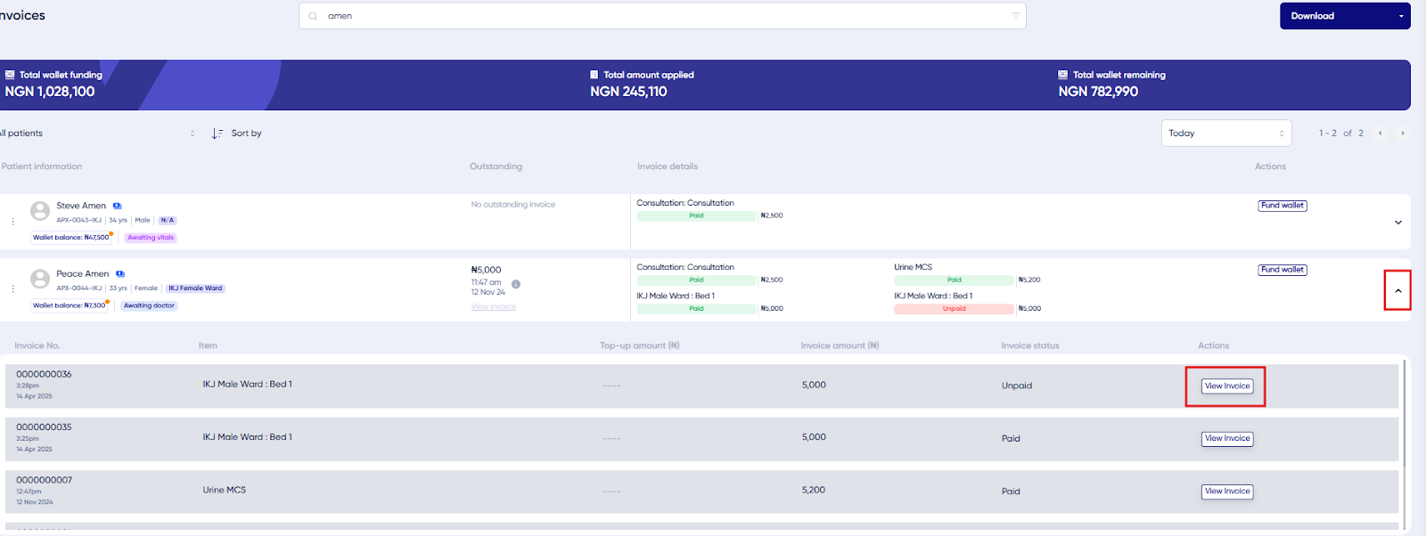Click the NGN 245,110 applied total
Screen dimensions: 1426x536
(628, 92)
